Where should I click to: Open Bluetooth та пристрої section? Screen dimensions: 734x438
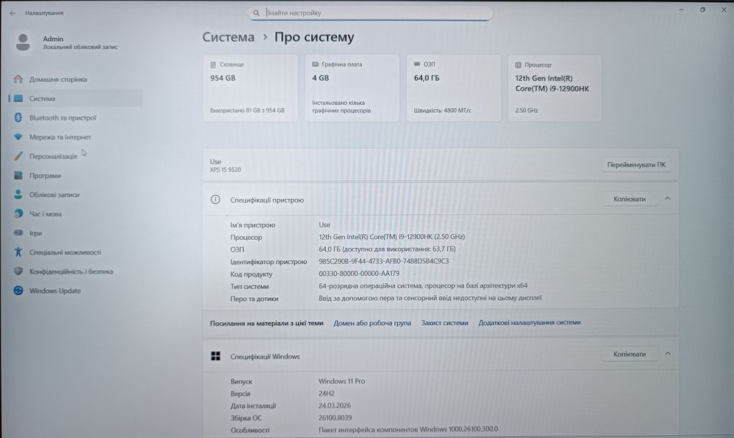tap(62, 118)
